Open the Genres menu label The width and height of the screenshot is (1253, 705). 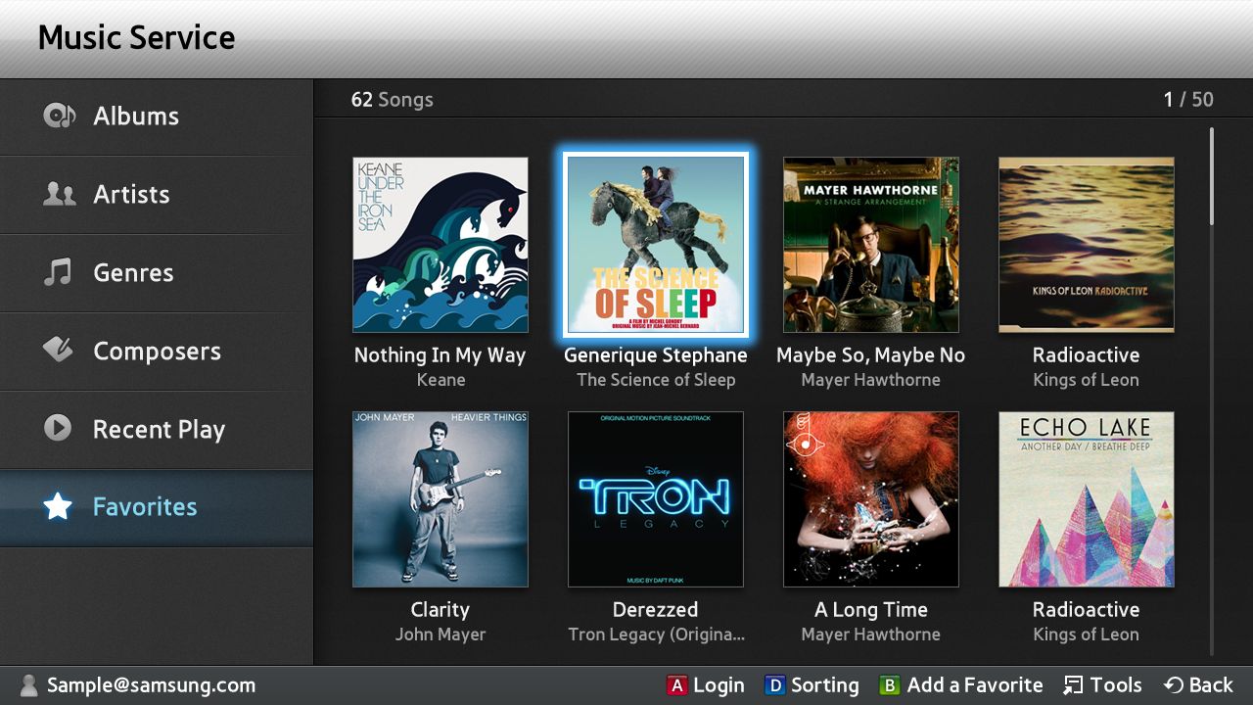tap(133, 272)
